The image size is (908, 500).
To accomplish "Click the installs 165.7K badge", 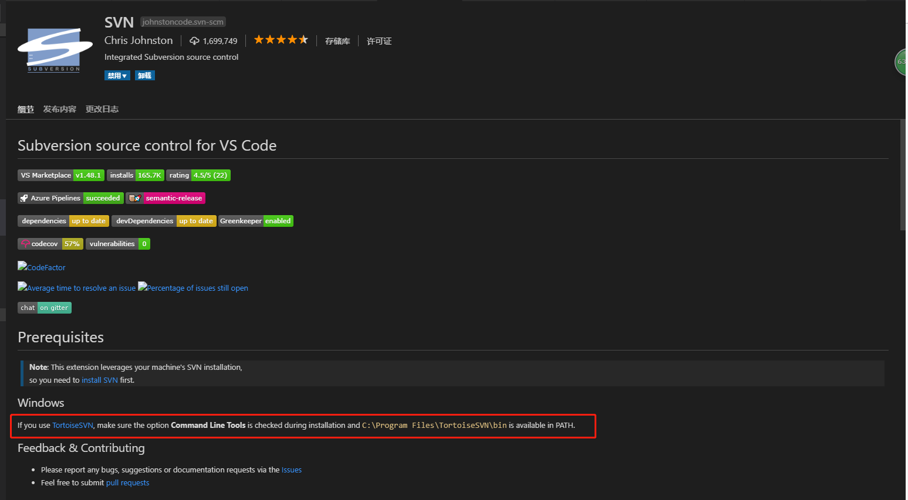I will (x=136, y=175).
